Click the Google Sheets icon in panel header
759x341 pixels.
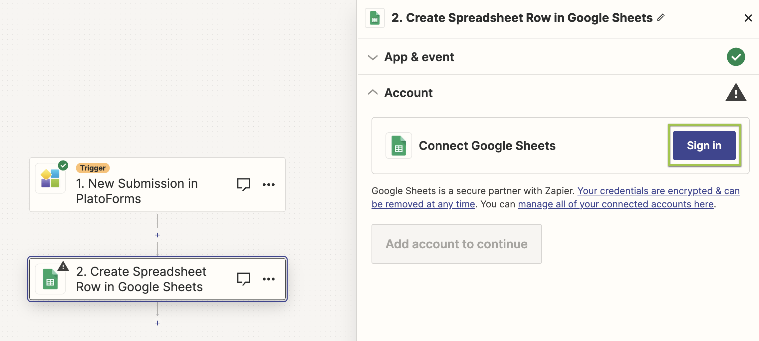point(375,18)
